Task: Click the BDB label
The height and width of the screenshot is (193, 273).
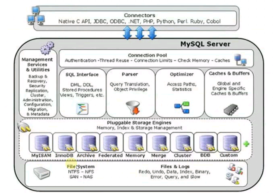Action: 205,155
